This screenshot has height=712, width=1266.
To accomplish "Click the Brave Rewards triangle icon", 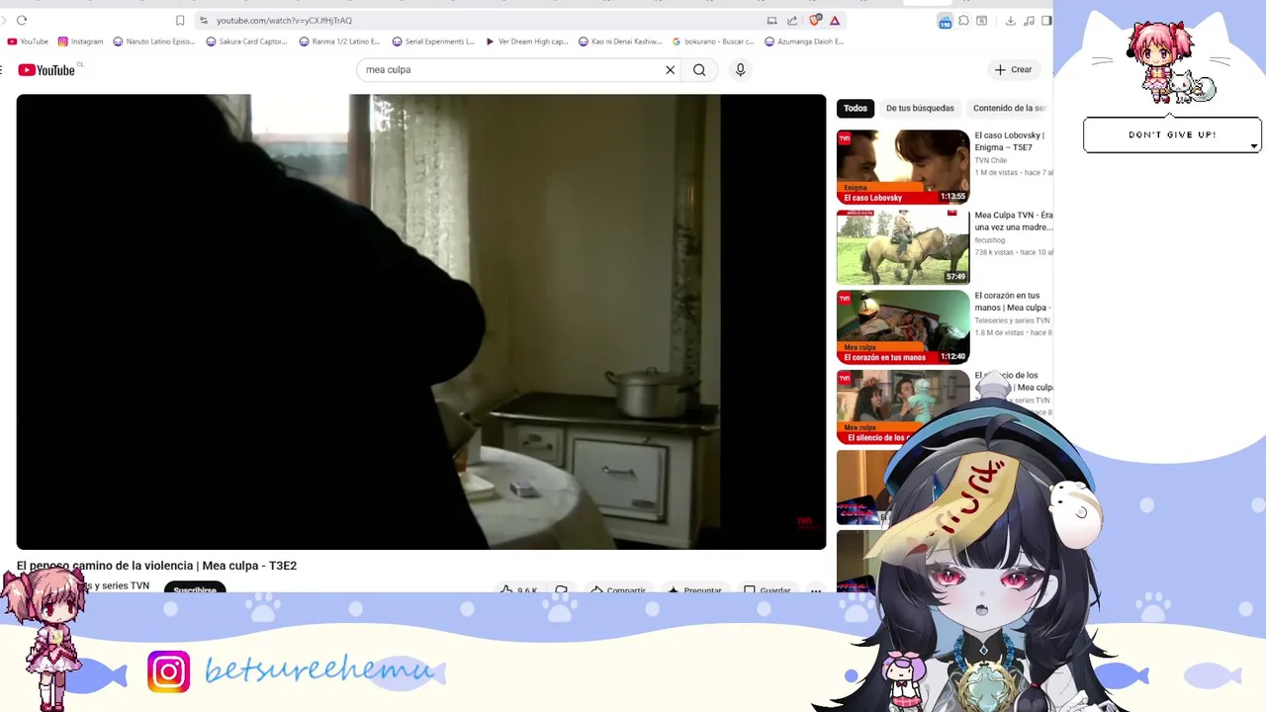I will point(835,20).
